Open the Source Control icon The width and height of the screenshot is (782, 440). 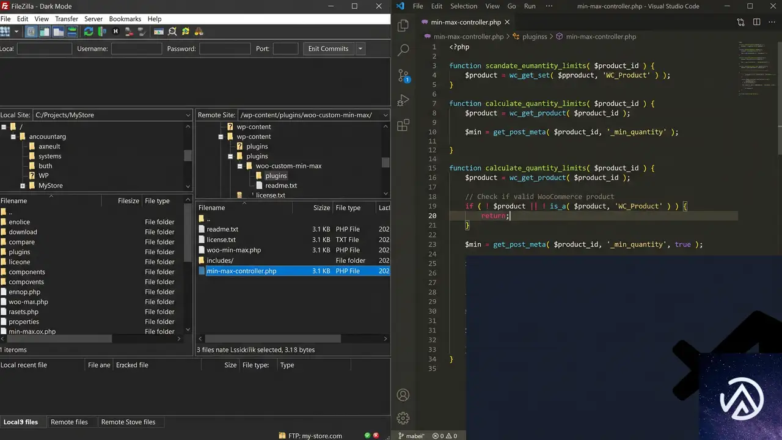[x=403, y=76]
